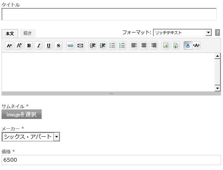
Task: Switch editor to WYSIWYG rich text mode
Action: pyautogui.click(x=188, y=45)
